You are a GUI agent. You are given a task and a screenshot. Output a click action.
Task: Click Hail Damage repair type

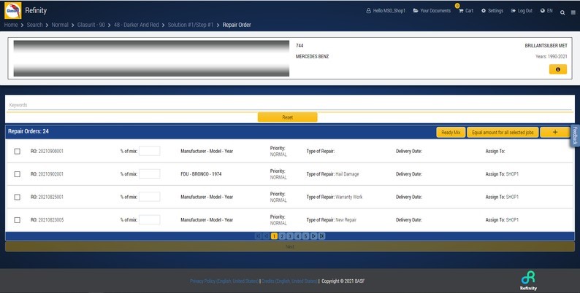[x=347, y=174]
